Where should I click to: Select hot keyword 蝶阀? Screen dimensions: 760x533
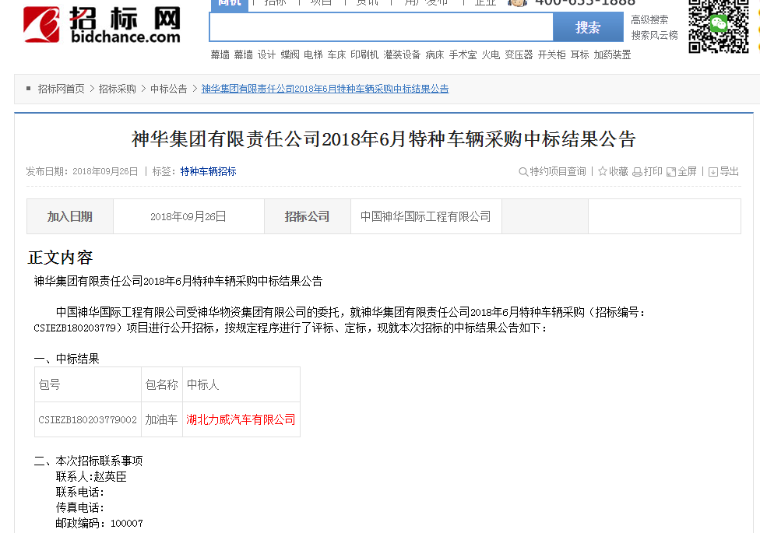(x=290, y=54)
